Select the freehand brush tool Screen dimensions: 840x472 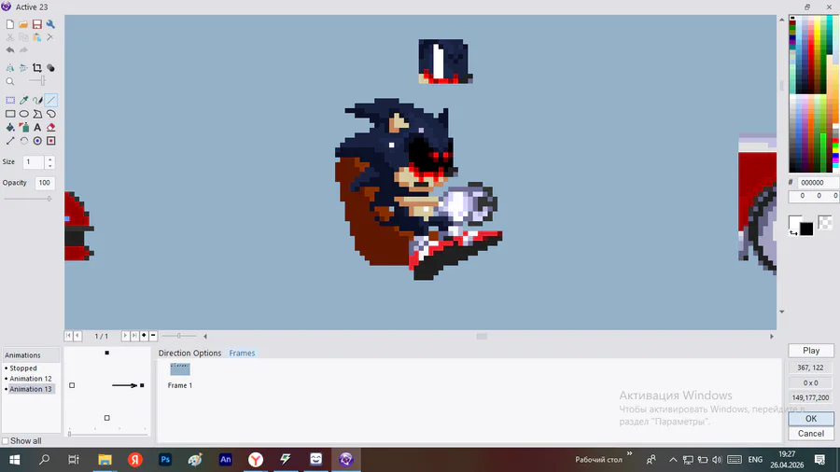click(x=37, y=100)
